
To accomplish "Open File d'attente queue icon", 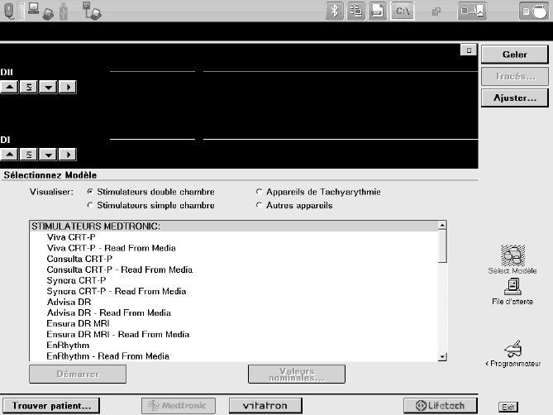I will point(512,291).
